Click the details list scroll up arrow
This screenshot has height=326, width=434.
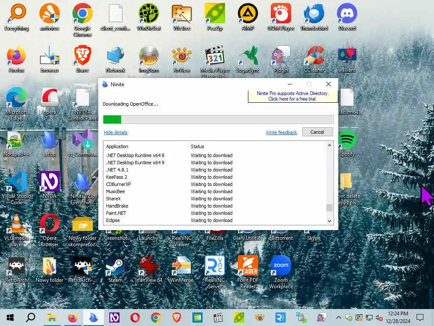329,145
